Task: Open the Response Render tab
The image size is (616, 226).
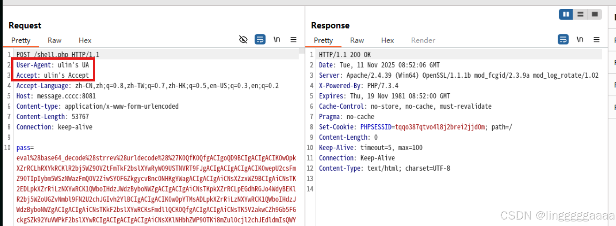Action: click(x=423, y=40)
